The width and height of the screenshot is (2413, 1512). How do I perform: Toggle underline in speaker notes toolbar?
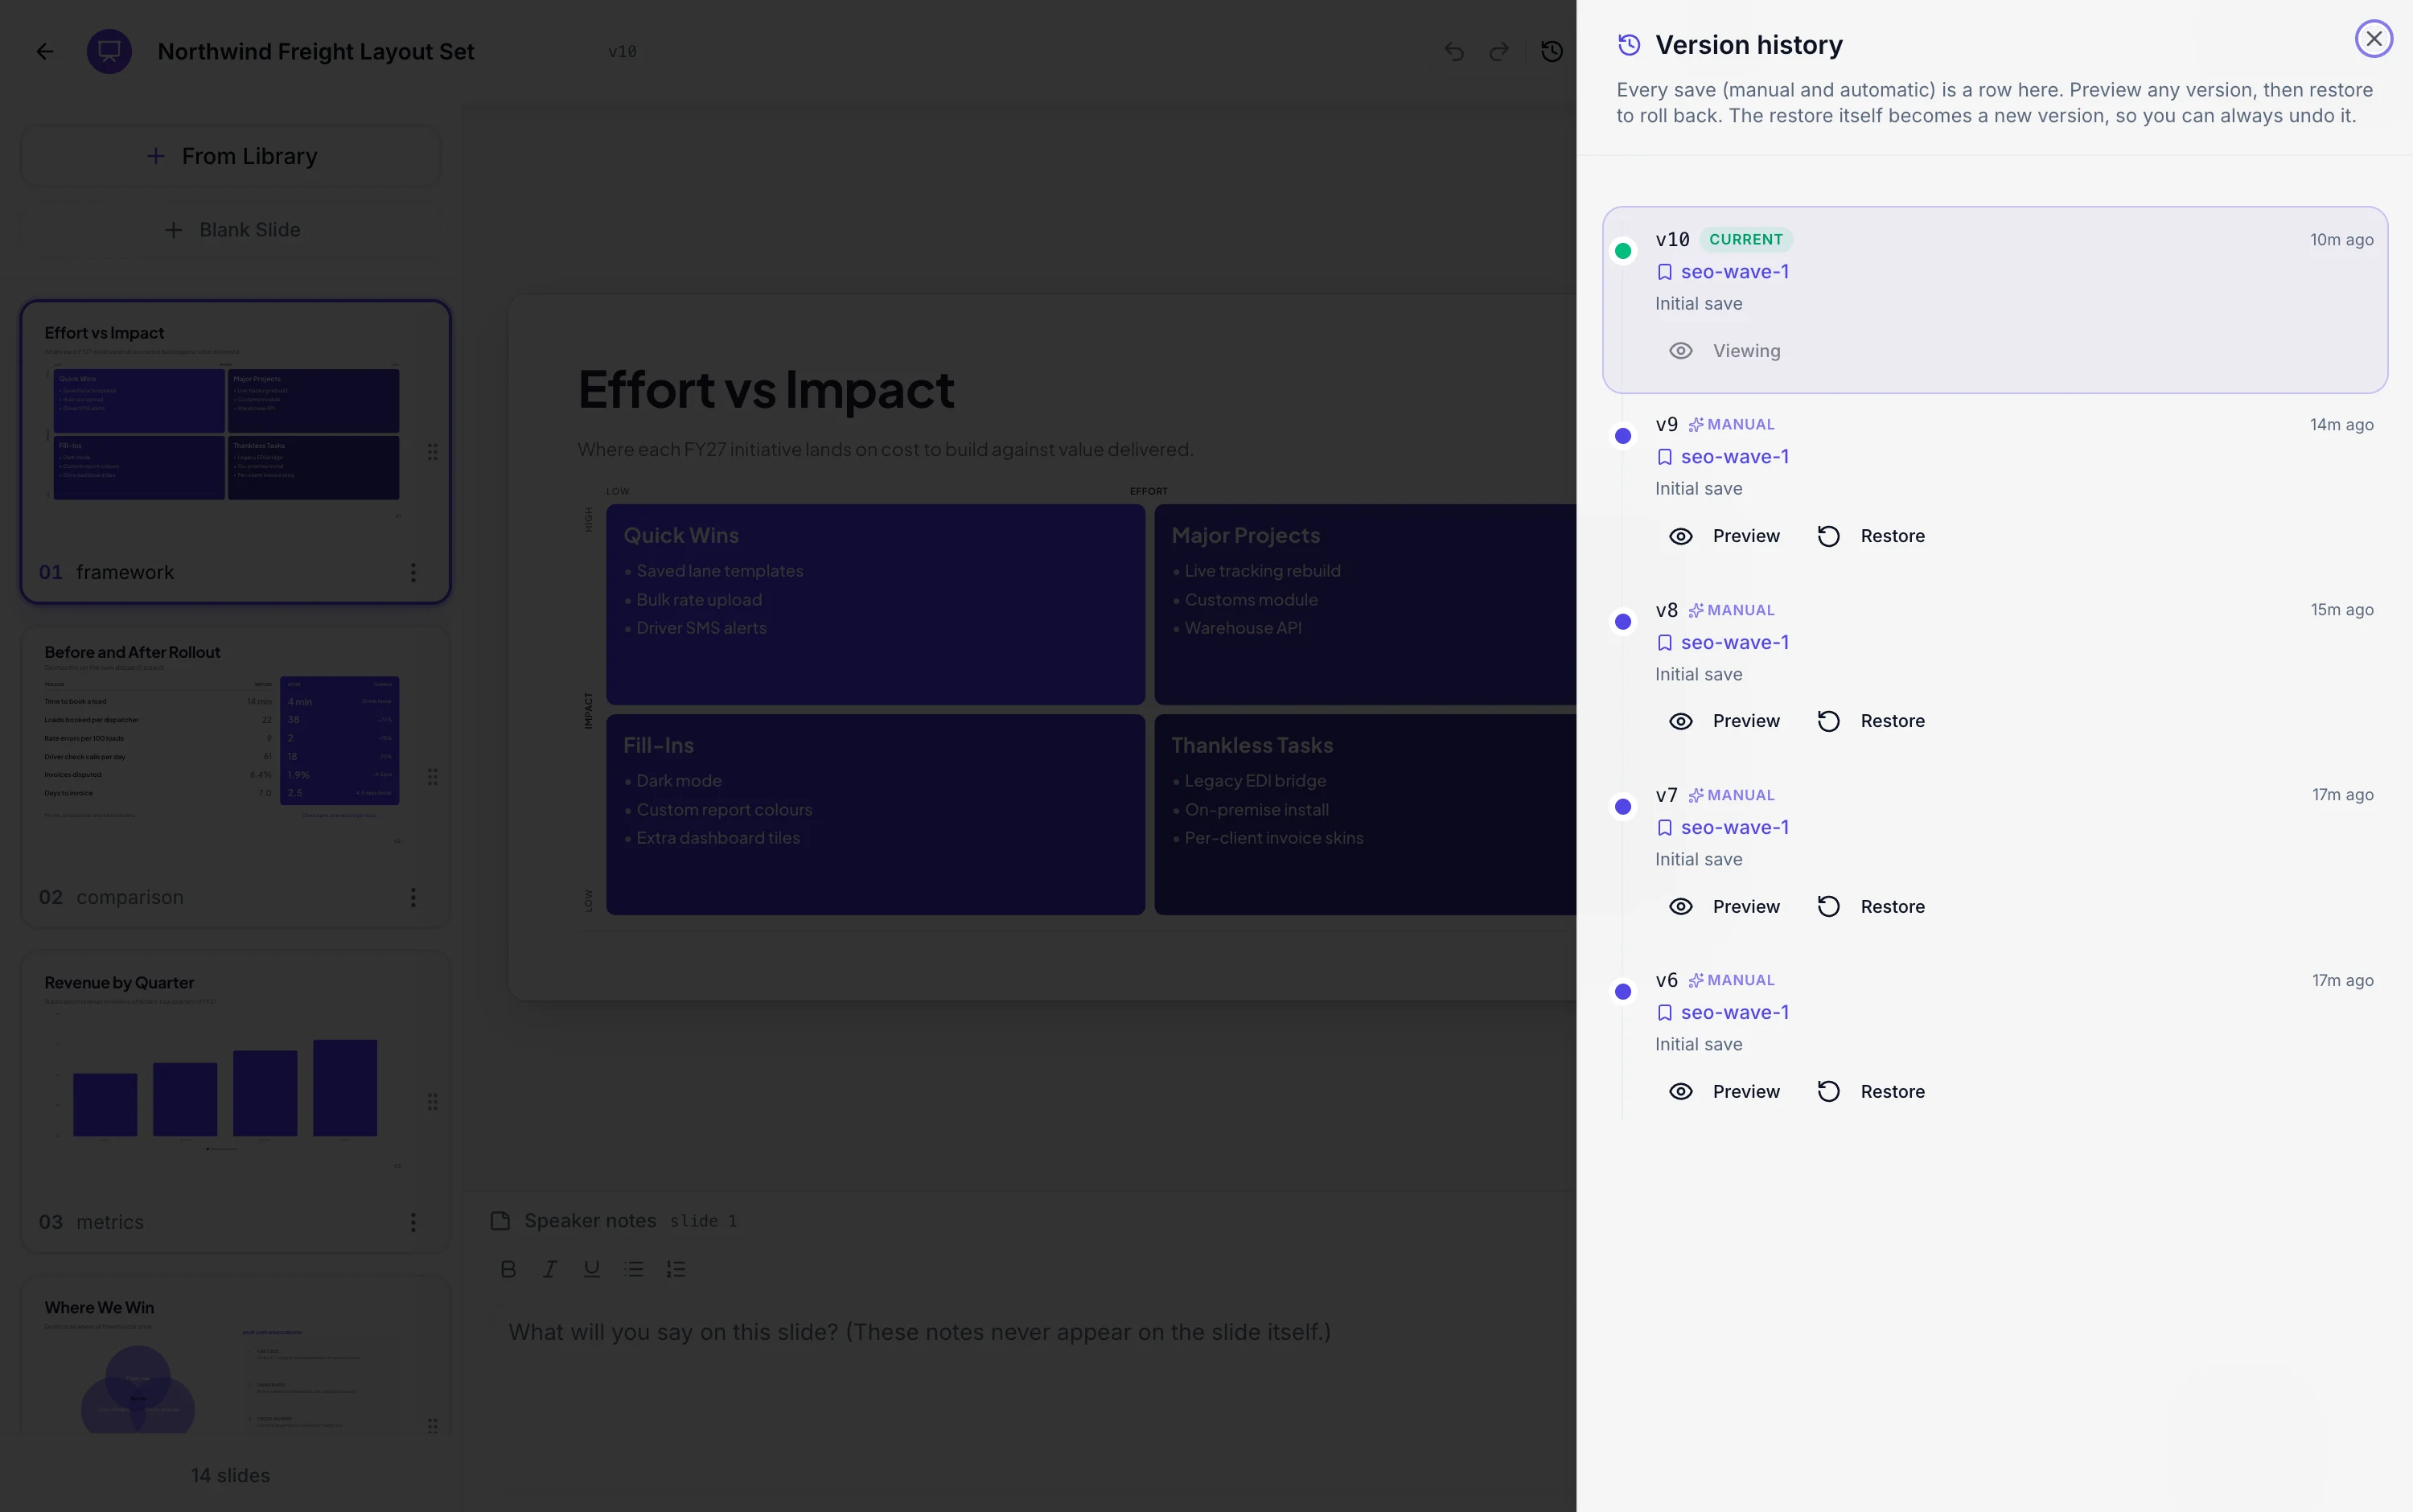[x=592, y=1269]
